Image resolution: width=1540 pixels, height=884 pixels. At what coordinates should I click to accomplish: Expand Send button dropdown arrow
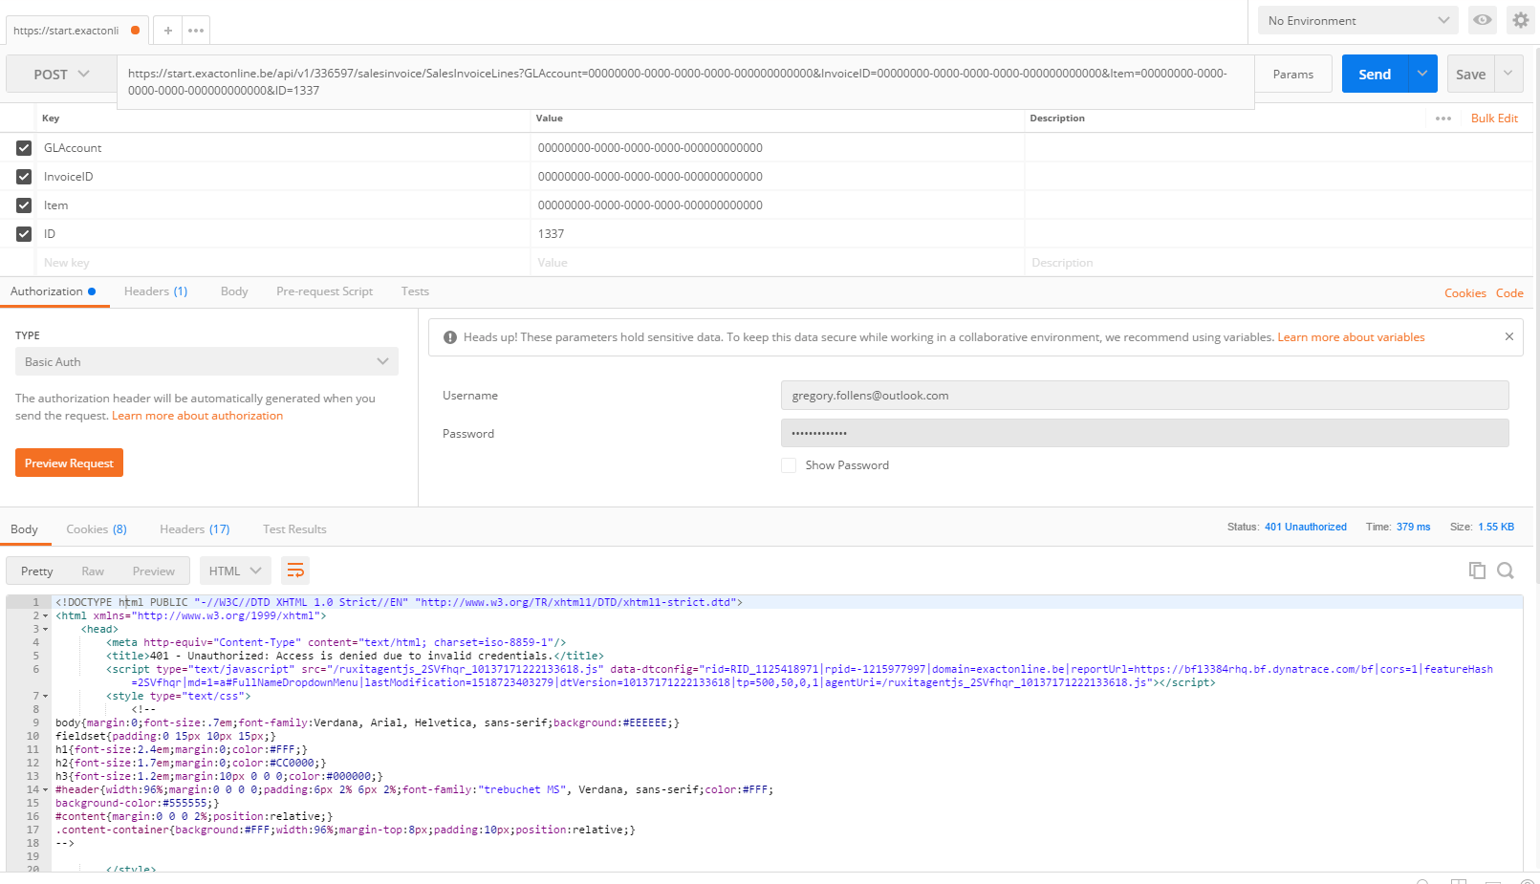1422,74
